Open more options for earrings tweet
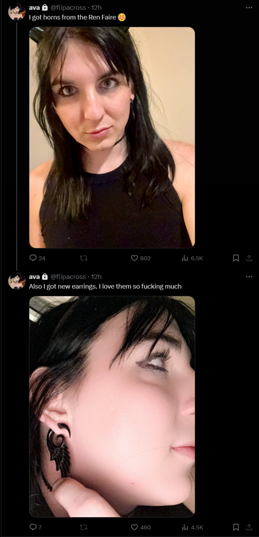The height and width of the screenshot is (537, 259). click(249, 277)
